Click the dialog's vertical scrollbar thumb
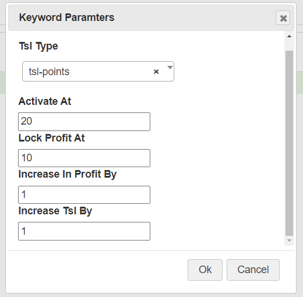Viewport: 303px width, 297px height. click(x=289, y=143)
